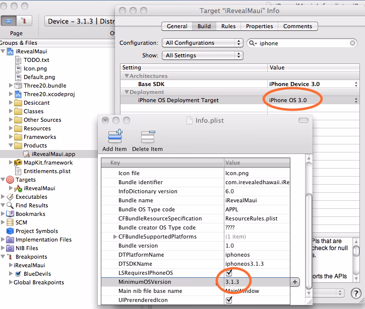Click the plus button beside MinimumOSVersion

click(x=295, y=282)
